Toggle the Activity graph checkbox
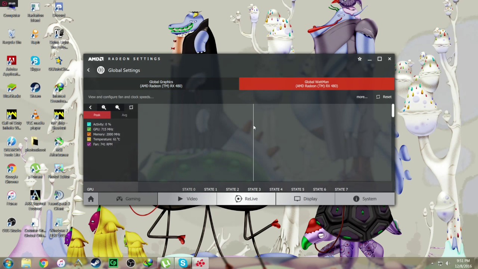478x269 pixels. click(89, 124)
